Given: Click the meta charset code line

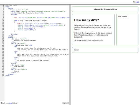Looking at the screenshot, I should [20, 10].
